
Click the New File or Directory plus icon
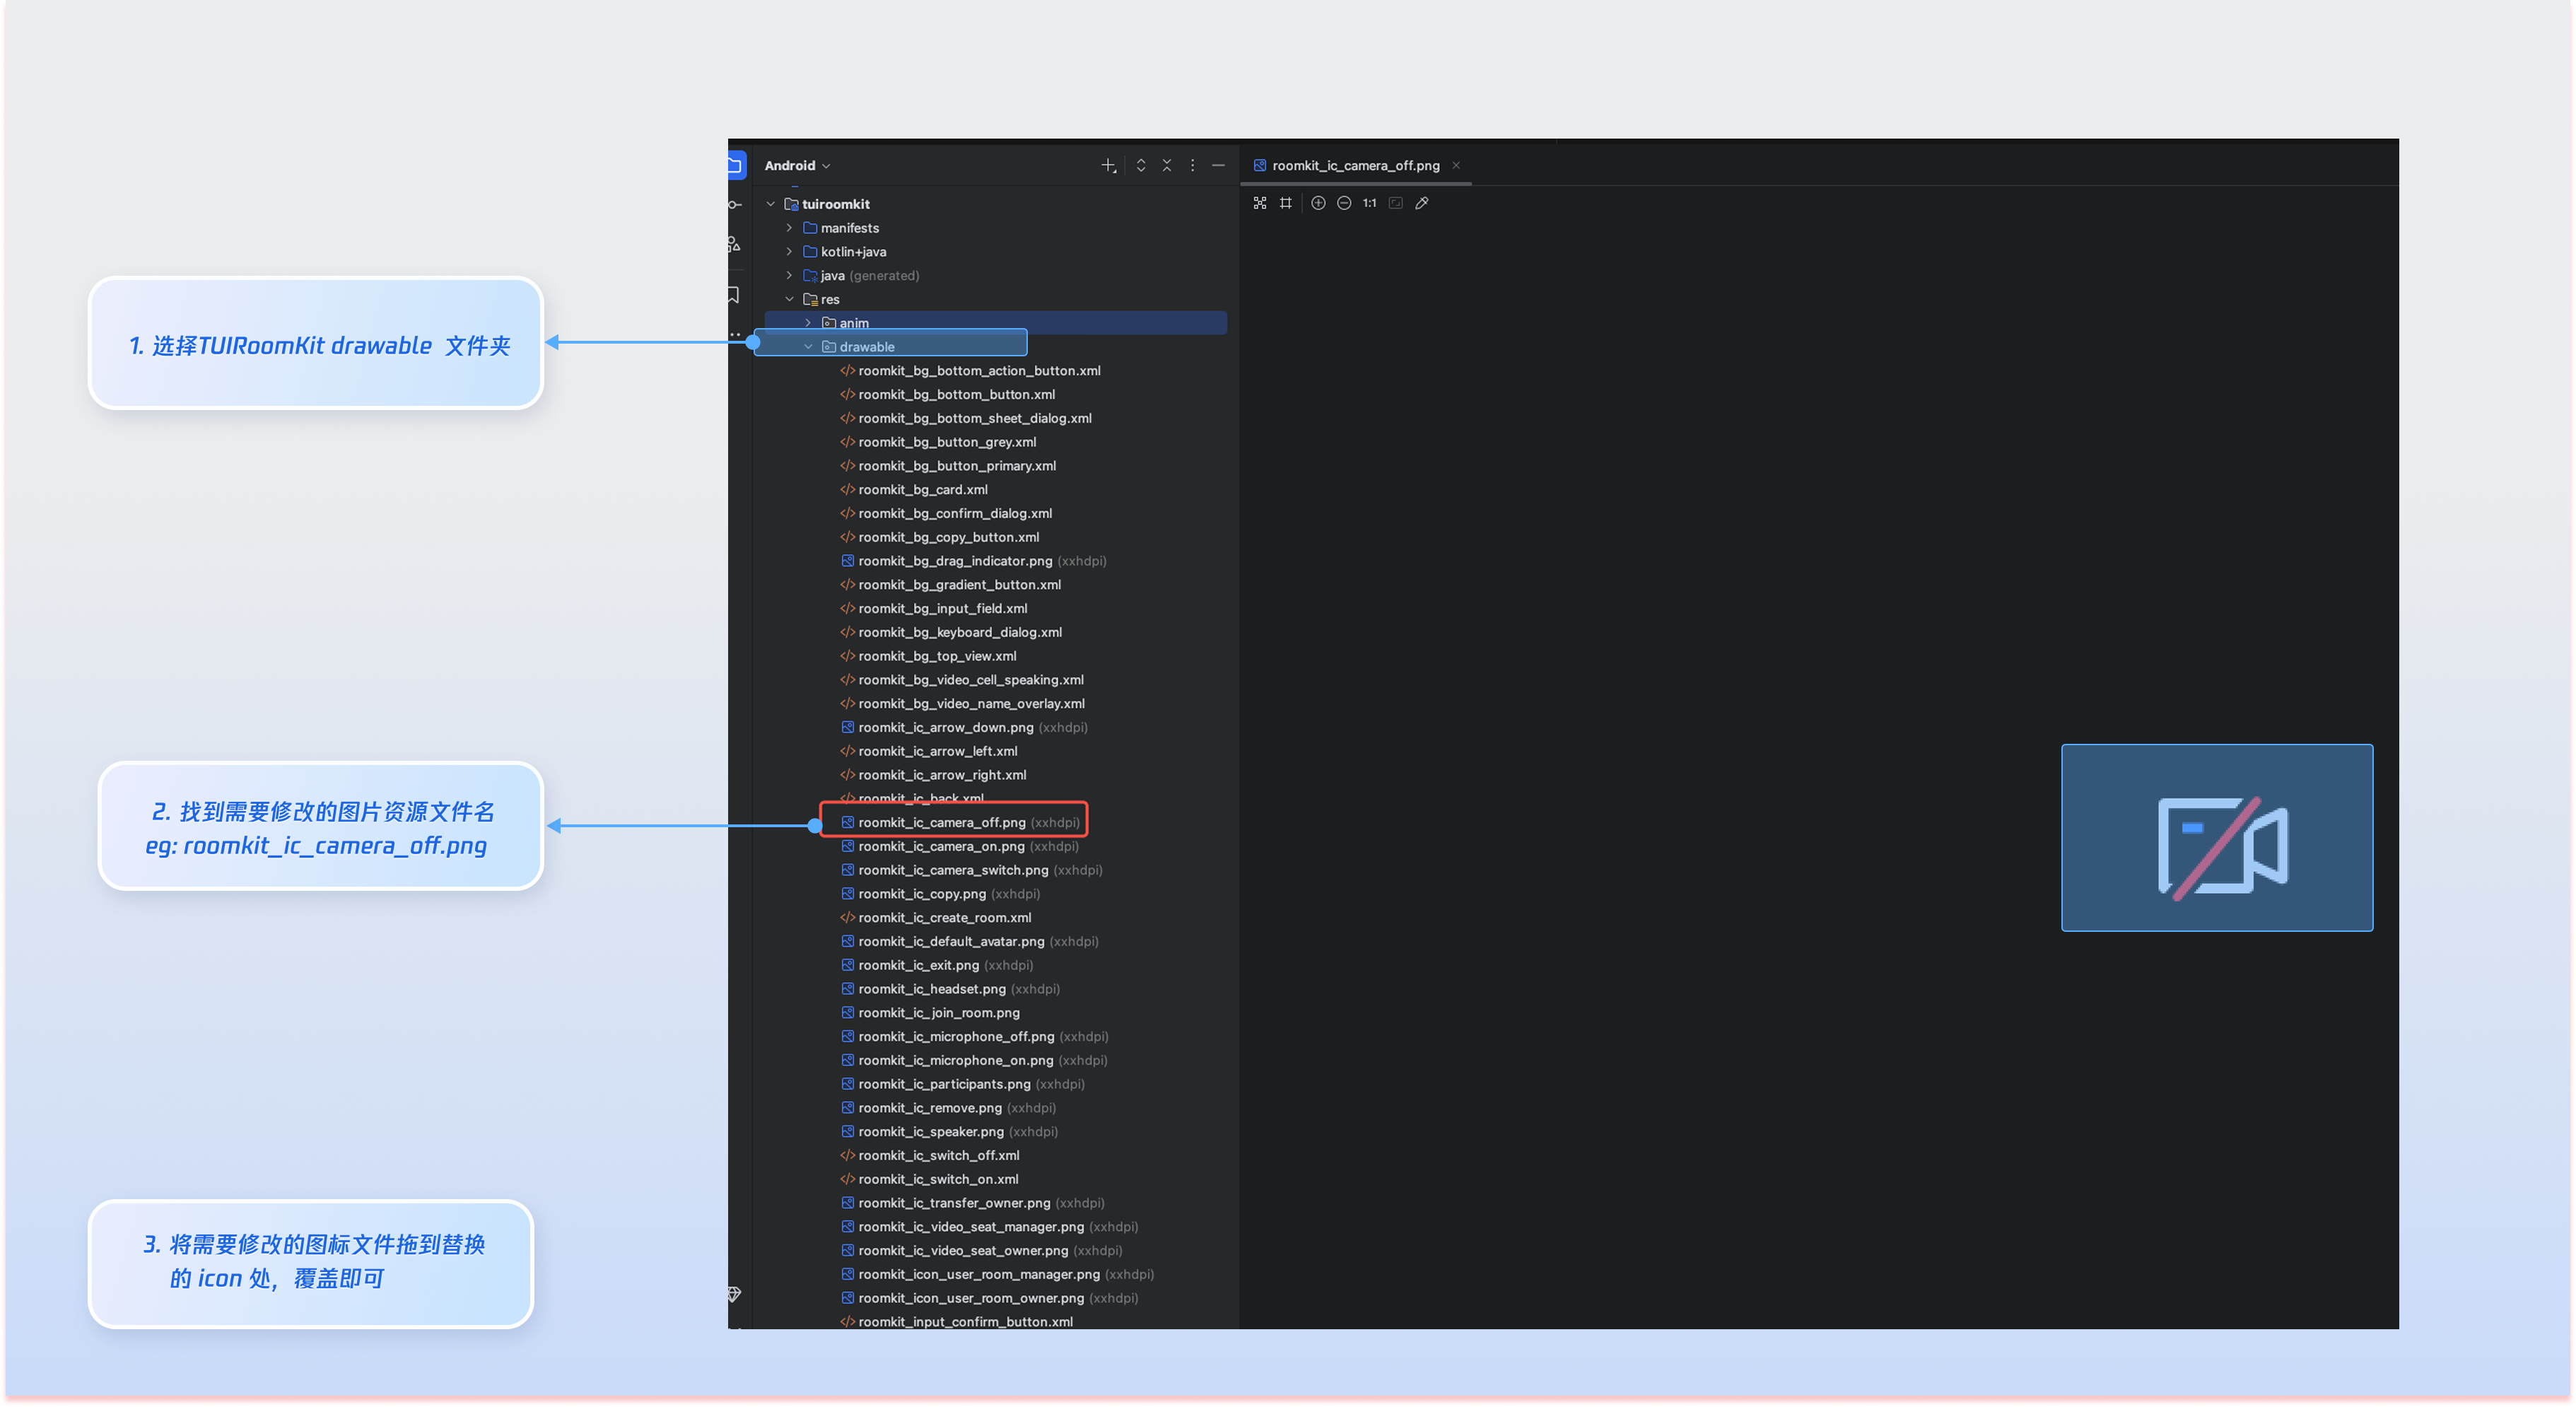pos(1108,166)
